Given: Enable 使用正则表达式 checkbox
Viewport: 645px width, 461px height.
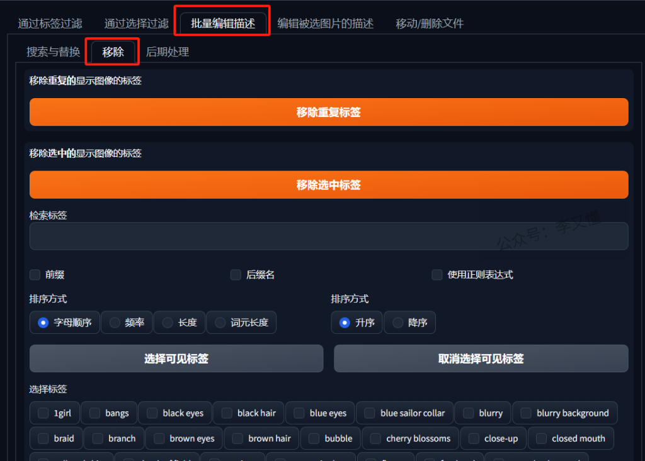Looking at the screenshot, I should [x=437, y=275].
